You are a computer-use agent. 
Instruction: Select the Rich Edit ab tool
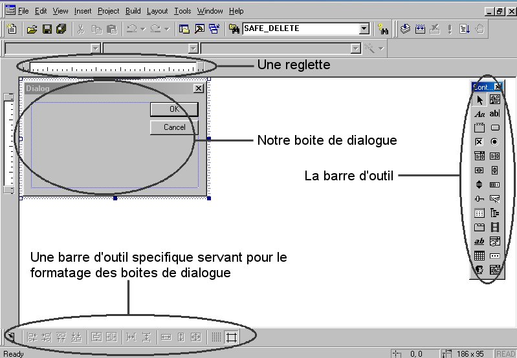[479, 242]
